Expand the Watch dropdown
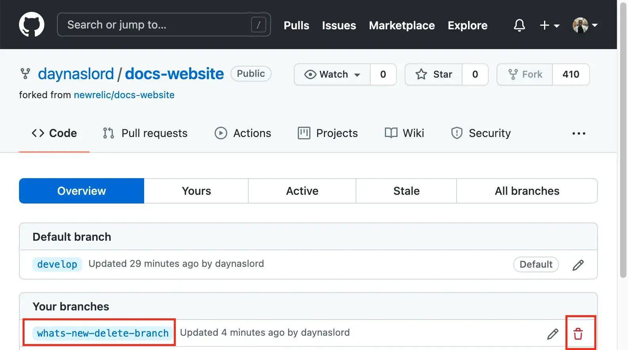 pos(332,74)
